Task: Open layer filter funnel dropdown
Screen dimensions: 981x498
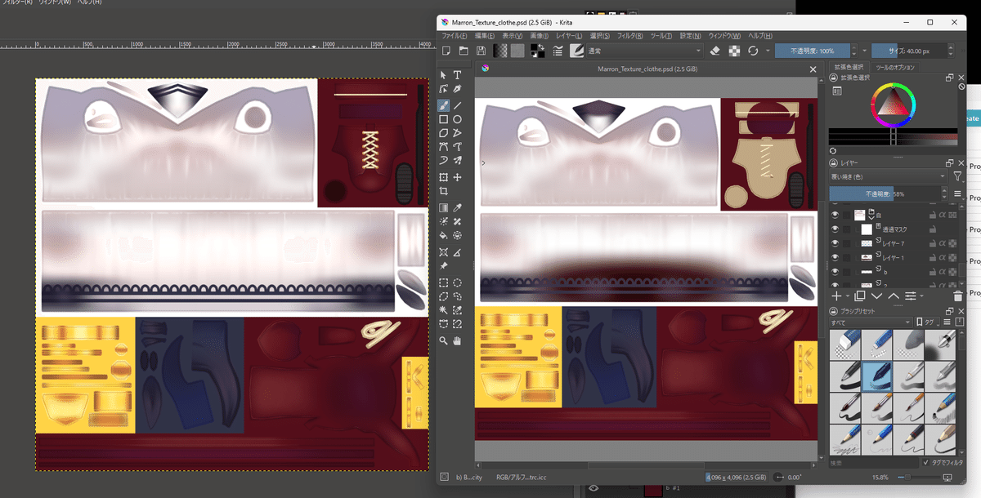Action: click(x=957, y=176)
